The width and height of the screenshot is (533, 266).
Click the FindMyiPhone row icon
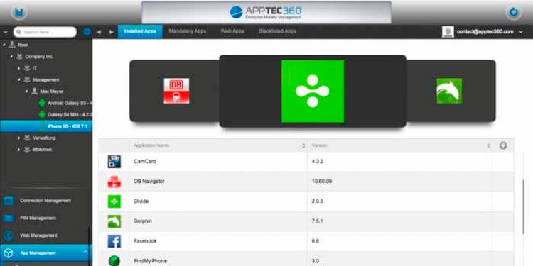(114, 260)
